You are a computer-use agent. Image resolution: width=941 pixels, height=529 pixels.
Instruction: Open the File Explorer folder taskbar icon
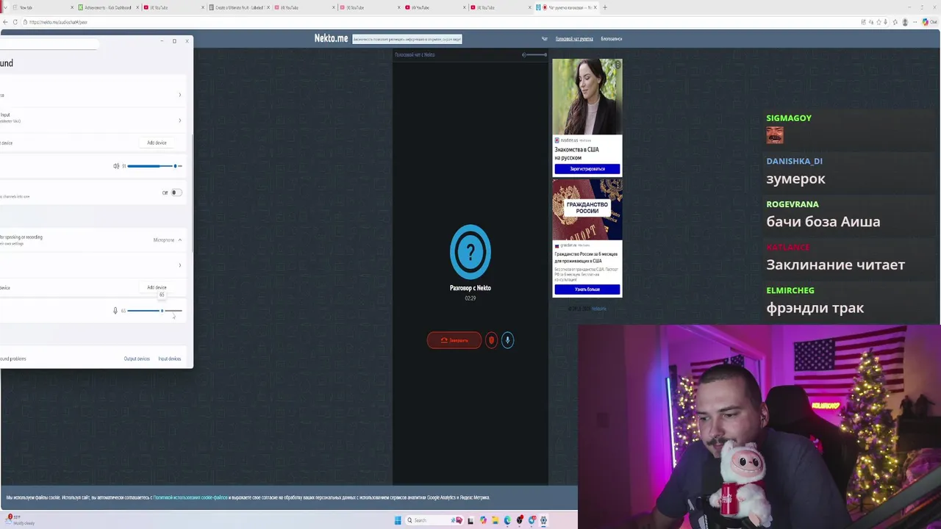point(495,520)
